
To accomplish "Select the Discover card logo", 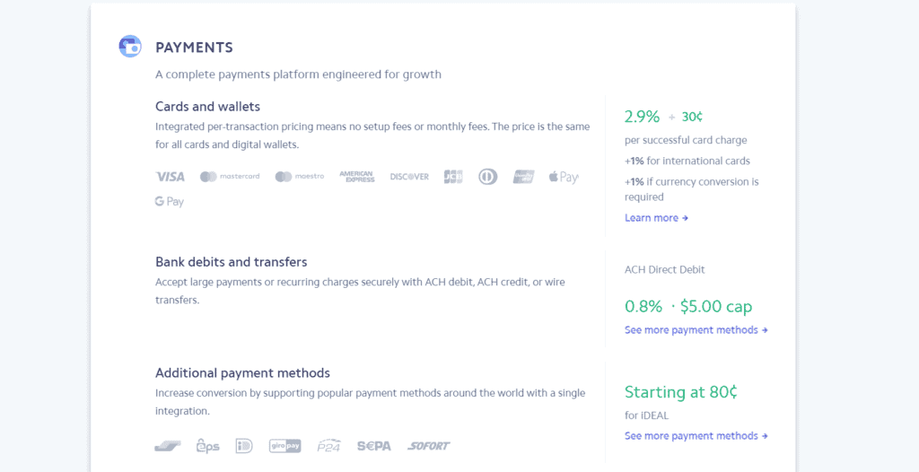I will click(x=409, y=177).
